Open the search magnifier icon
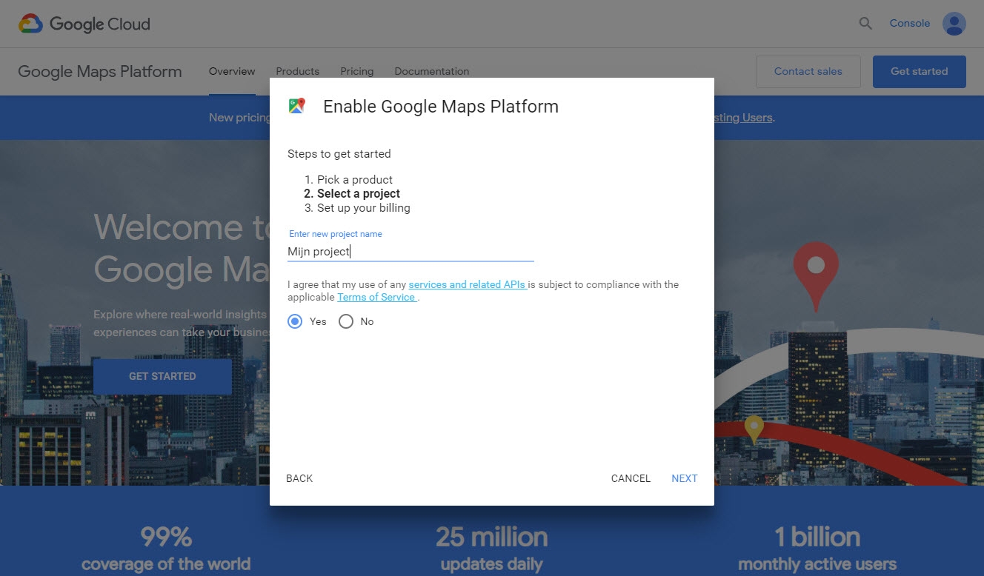Screen dimensions: 984x576 pyautogui.click(x=865, y=23)
